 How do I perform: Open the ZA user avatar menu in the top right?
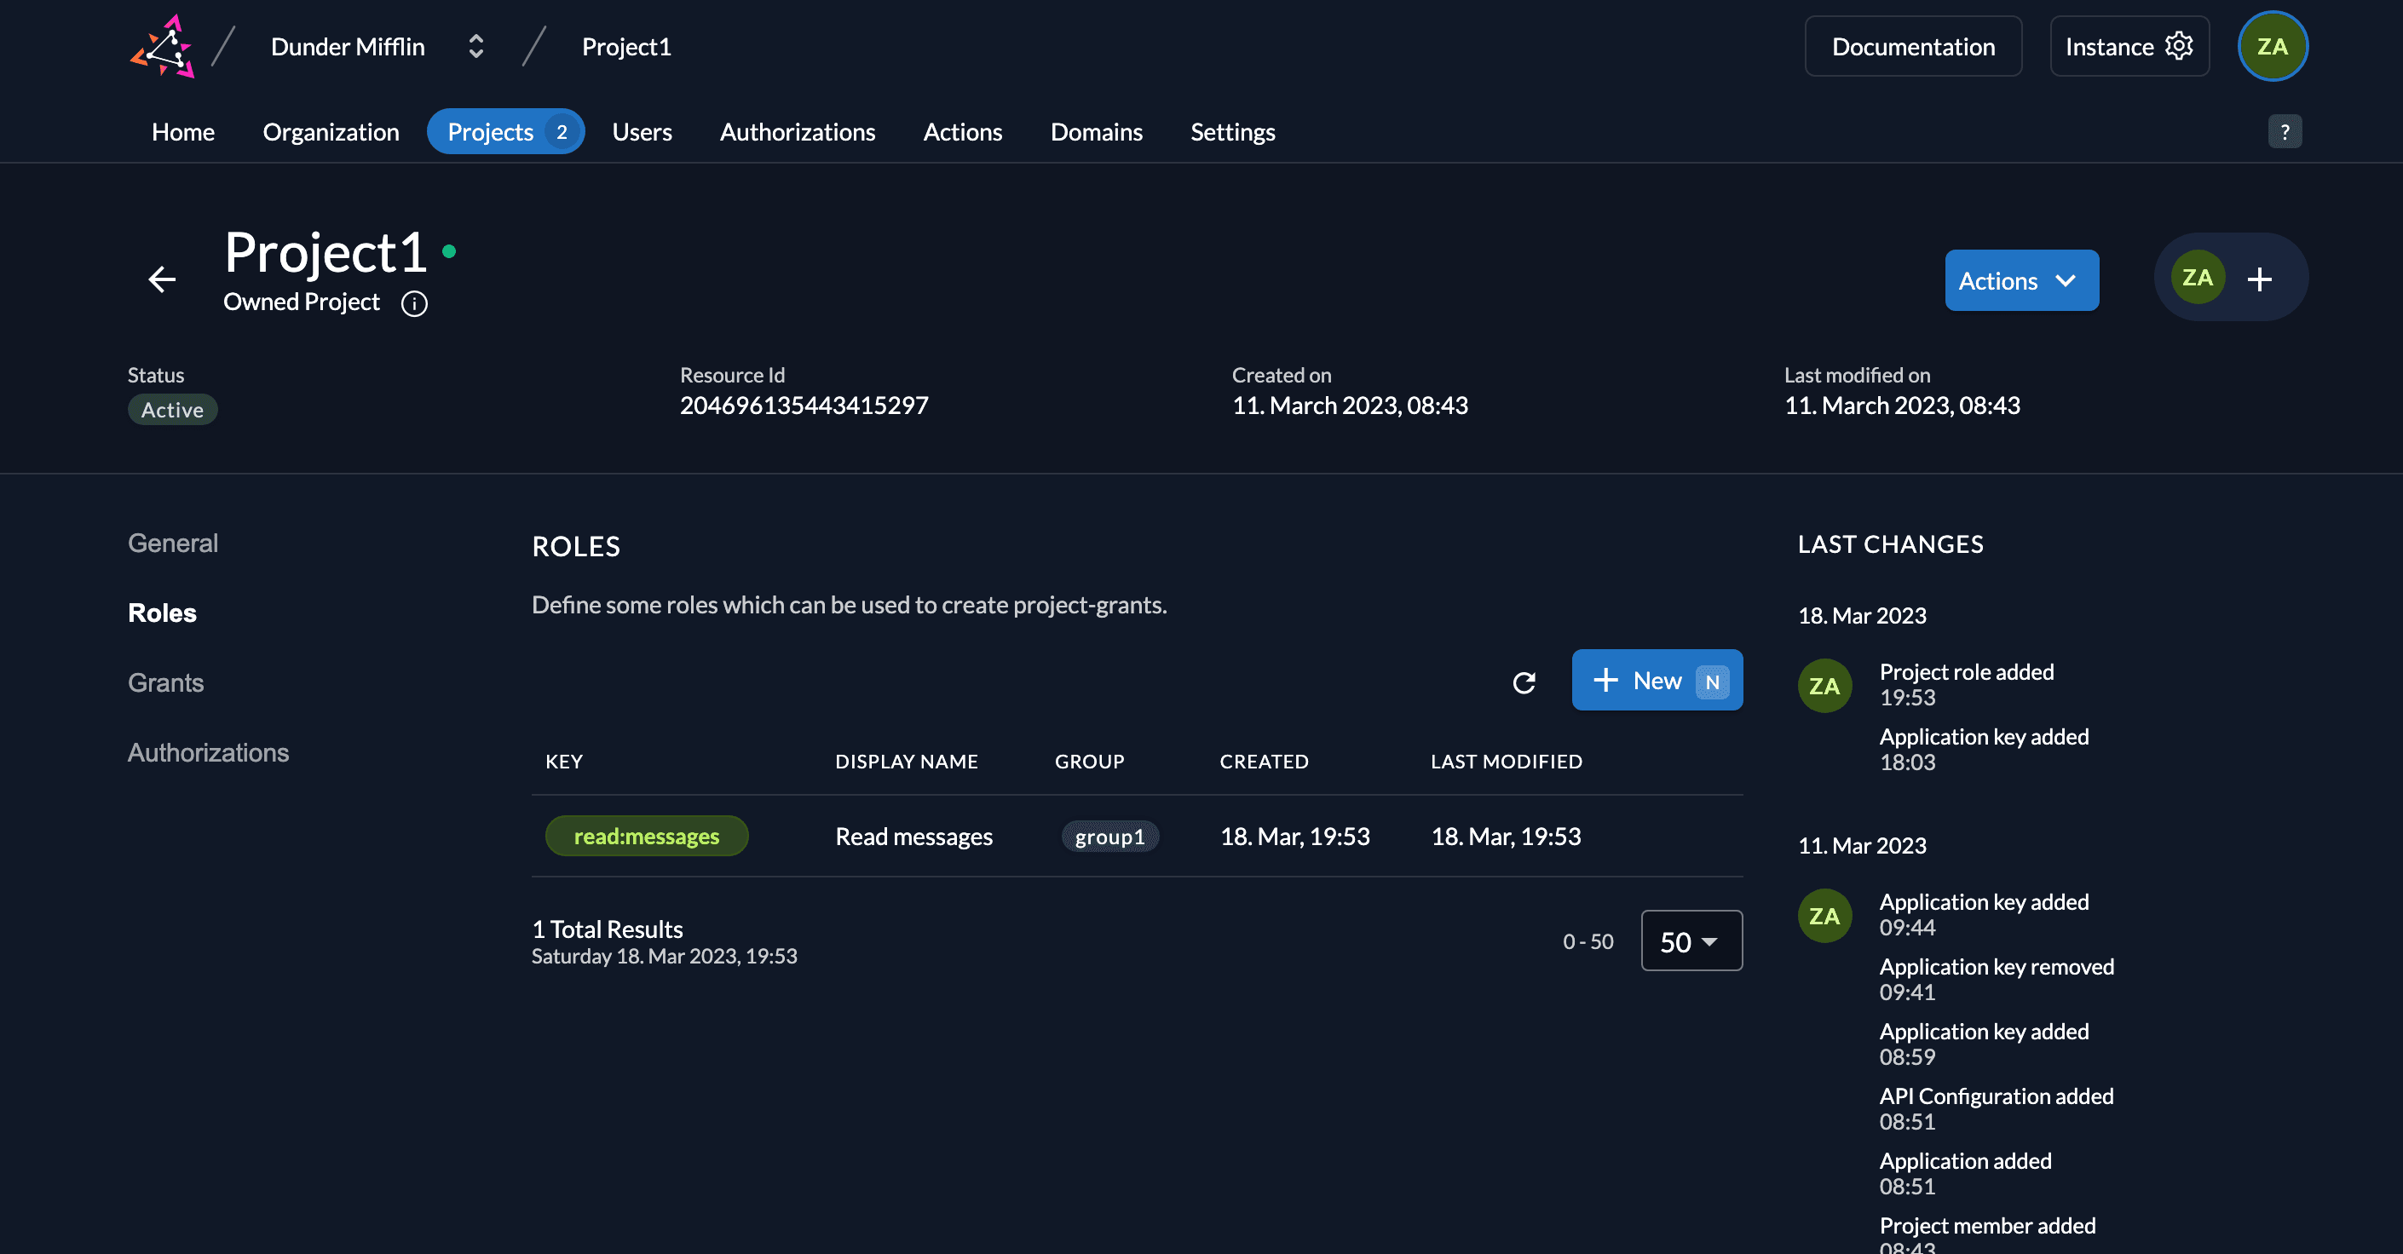tap(2273, 47)
